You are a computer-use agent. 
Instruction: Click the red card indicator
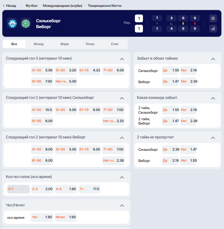tap(195, 23)
